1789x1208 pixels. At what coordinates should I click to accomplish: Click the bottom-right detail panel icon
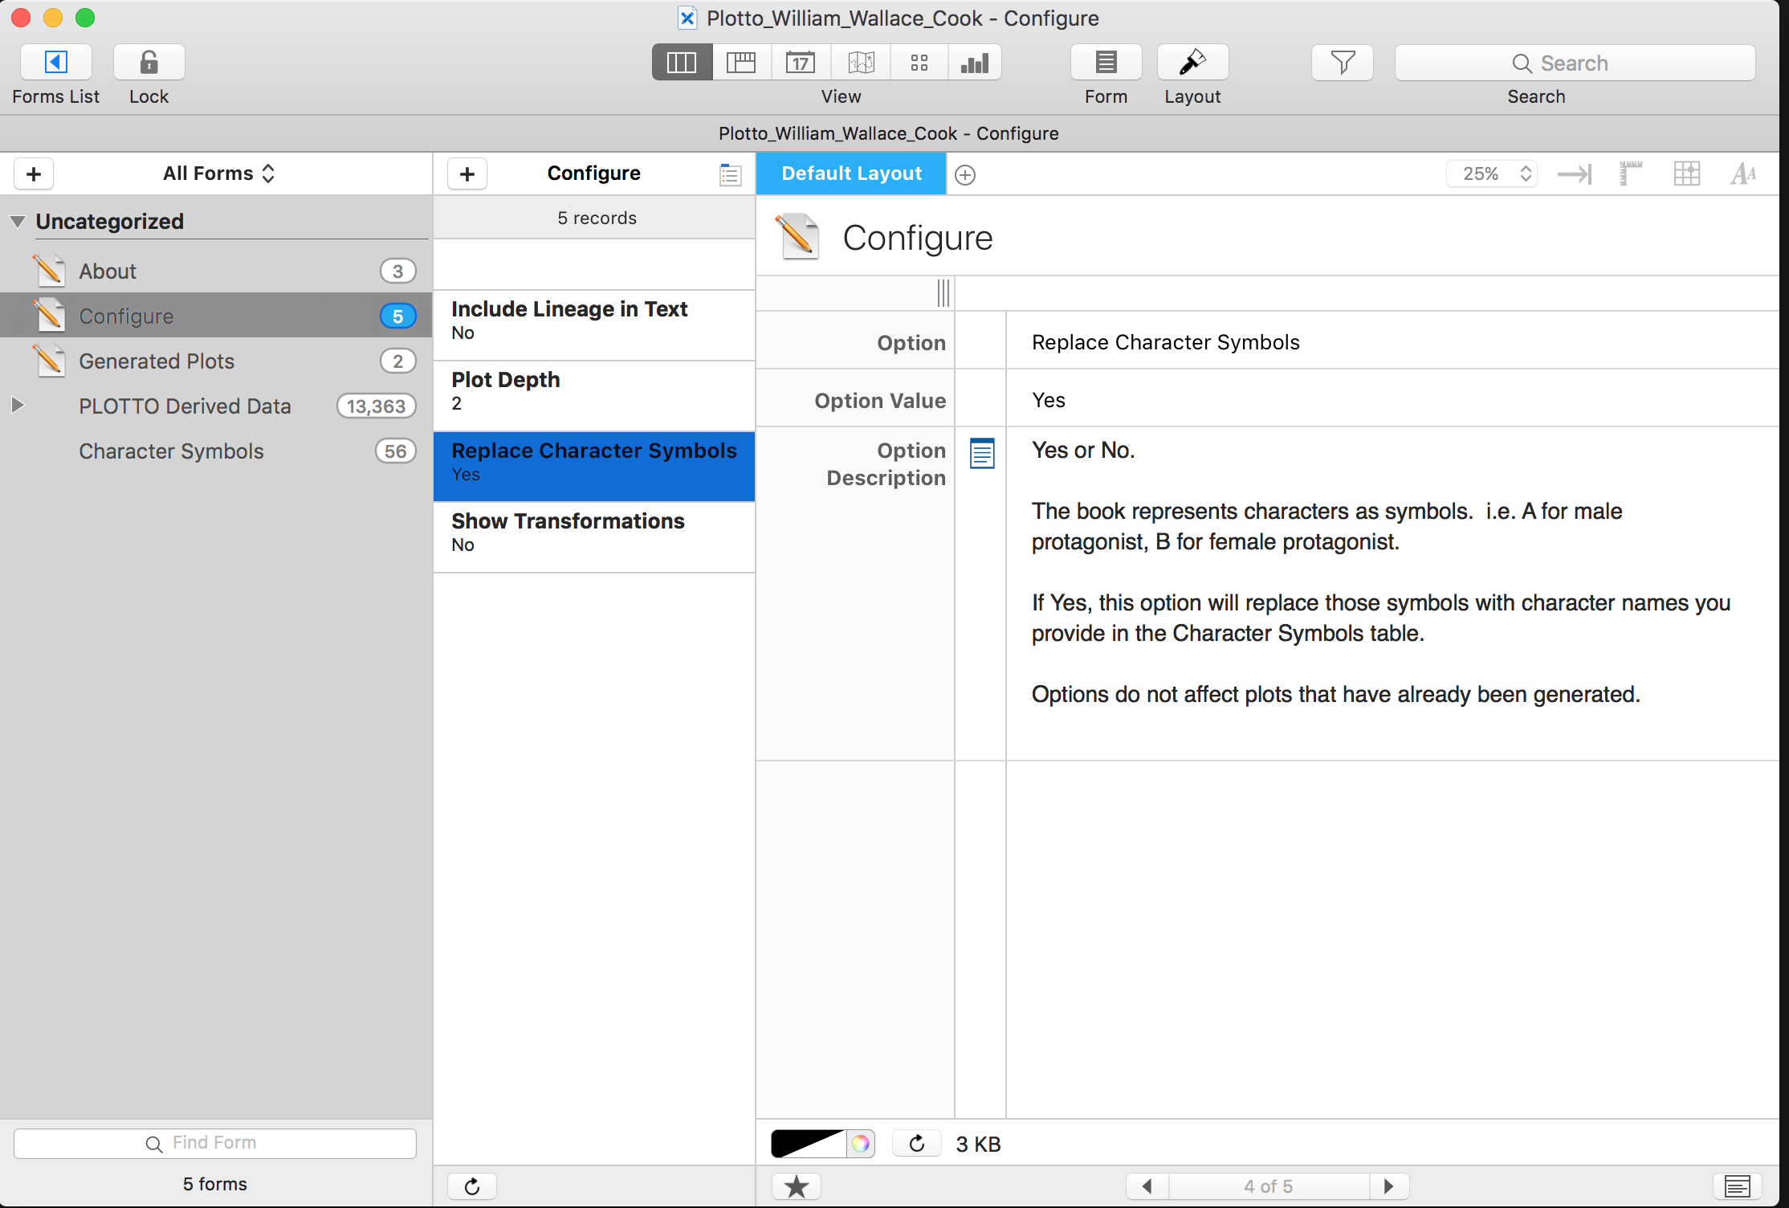(x=1738, y=1186)
